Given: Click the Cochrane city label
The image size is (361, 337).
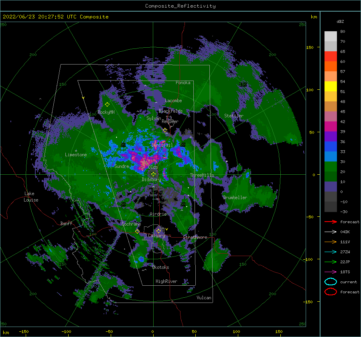Looking at the screenshot, I should (x=131, y=224).
